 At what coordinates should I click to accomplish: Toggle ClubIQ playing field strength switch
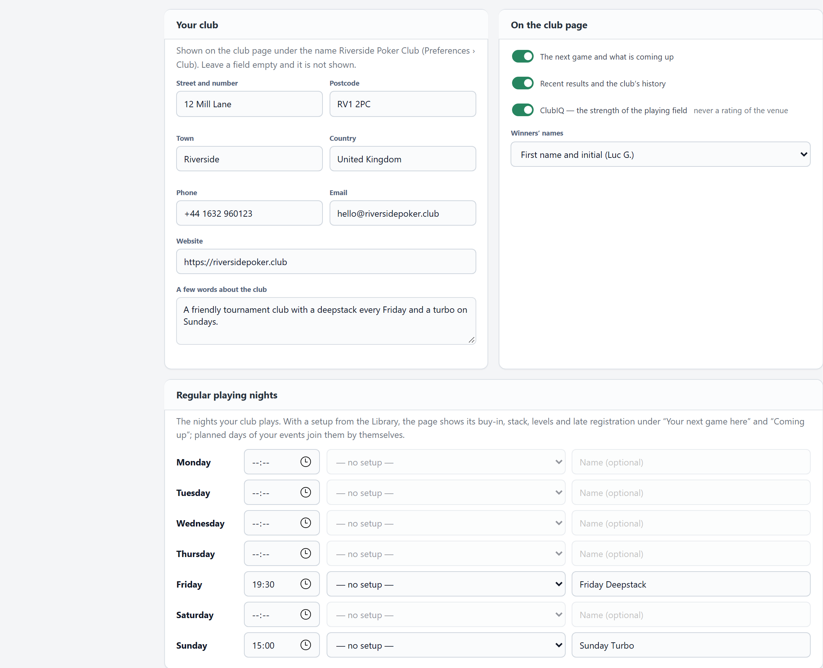point(522,110)
